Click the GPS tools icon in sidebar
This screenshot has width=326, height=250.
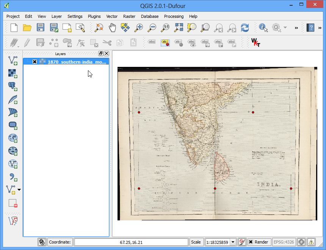click(13, 221)
